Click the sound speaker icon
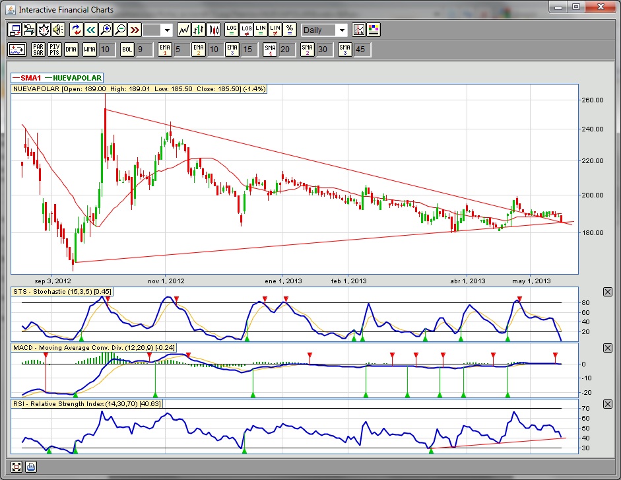Viewport: 621px width, 480px height. pos(58,30)
